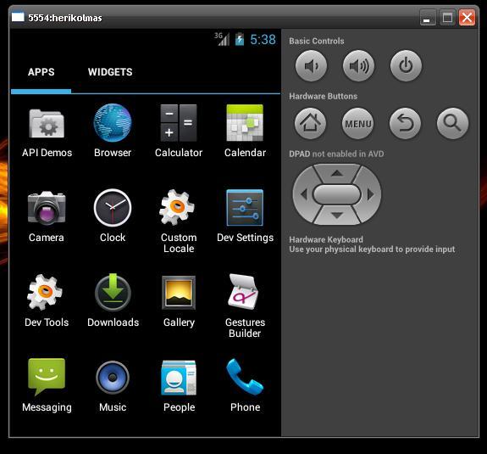487x454 pixels.
Task: Click the hardware Home button
Action: coord(310,124)
